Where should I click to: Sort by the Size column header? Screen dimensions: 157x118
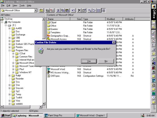(76, 19)
